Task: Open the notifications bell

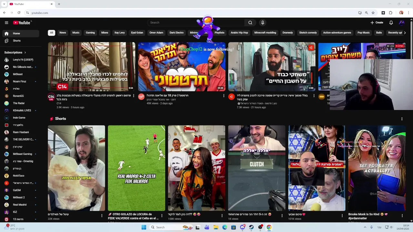Action: tap(391, 23)
